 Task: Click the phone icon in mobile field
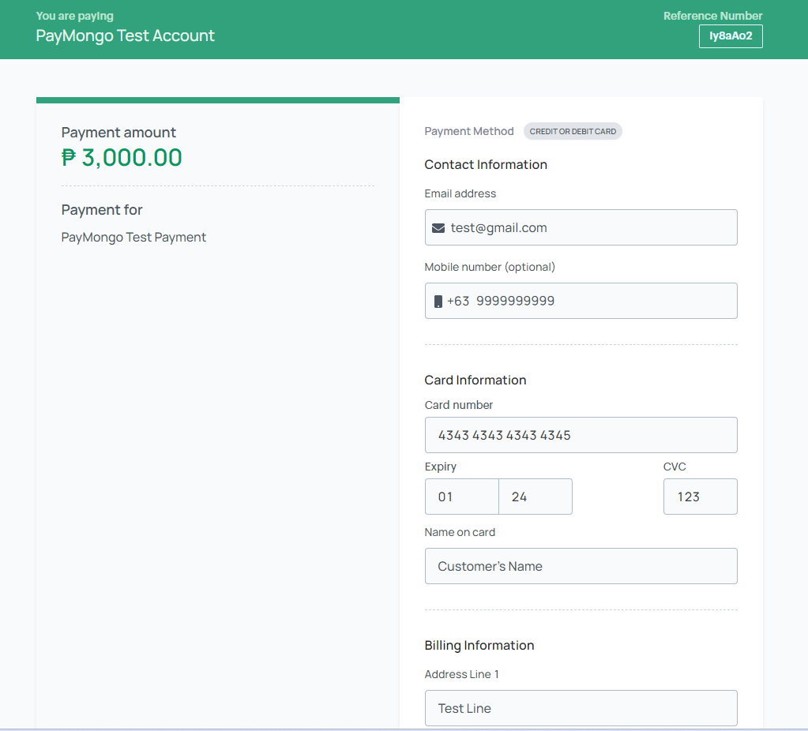click(438, 302)
